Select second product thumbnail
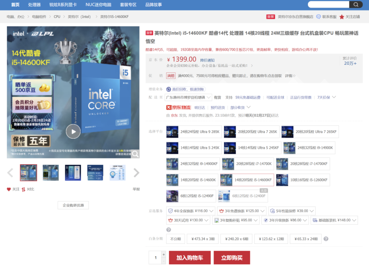The image size is (369, 269). pyautogui.click(x=51, y=172)
